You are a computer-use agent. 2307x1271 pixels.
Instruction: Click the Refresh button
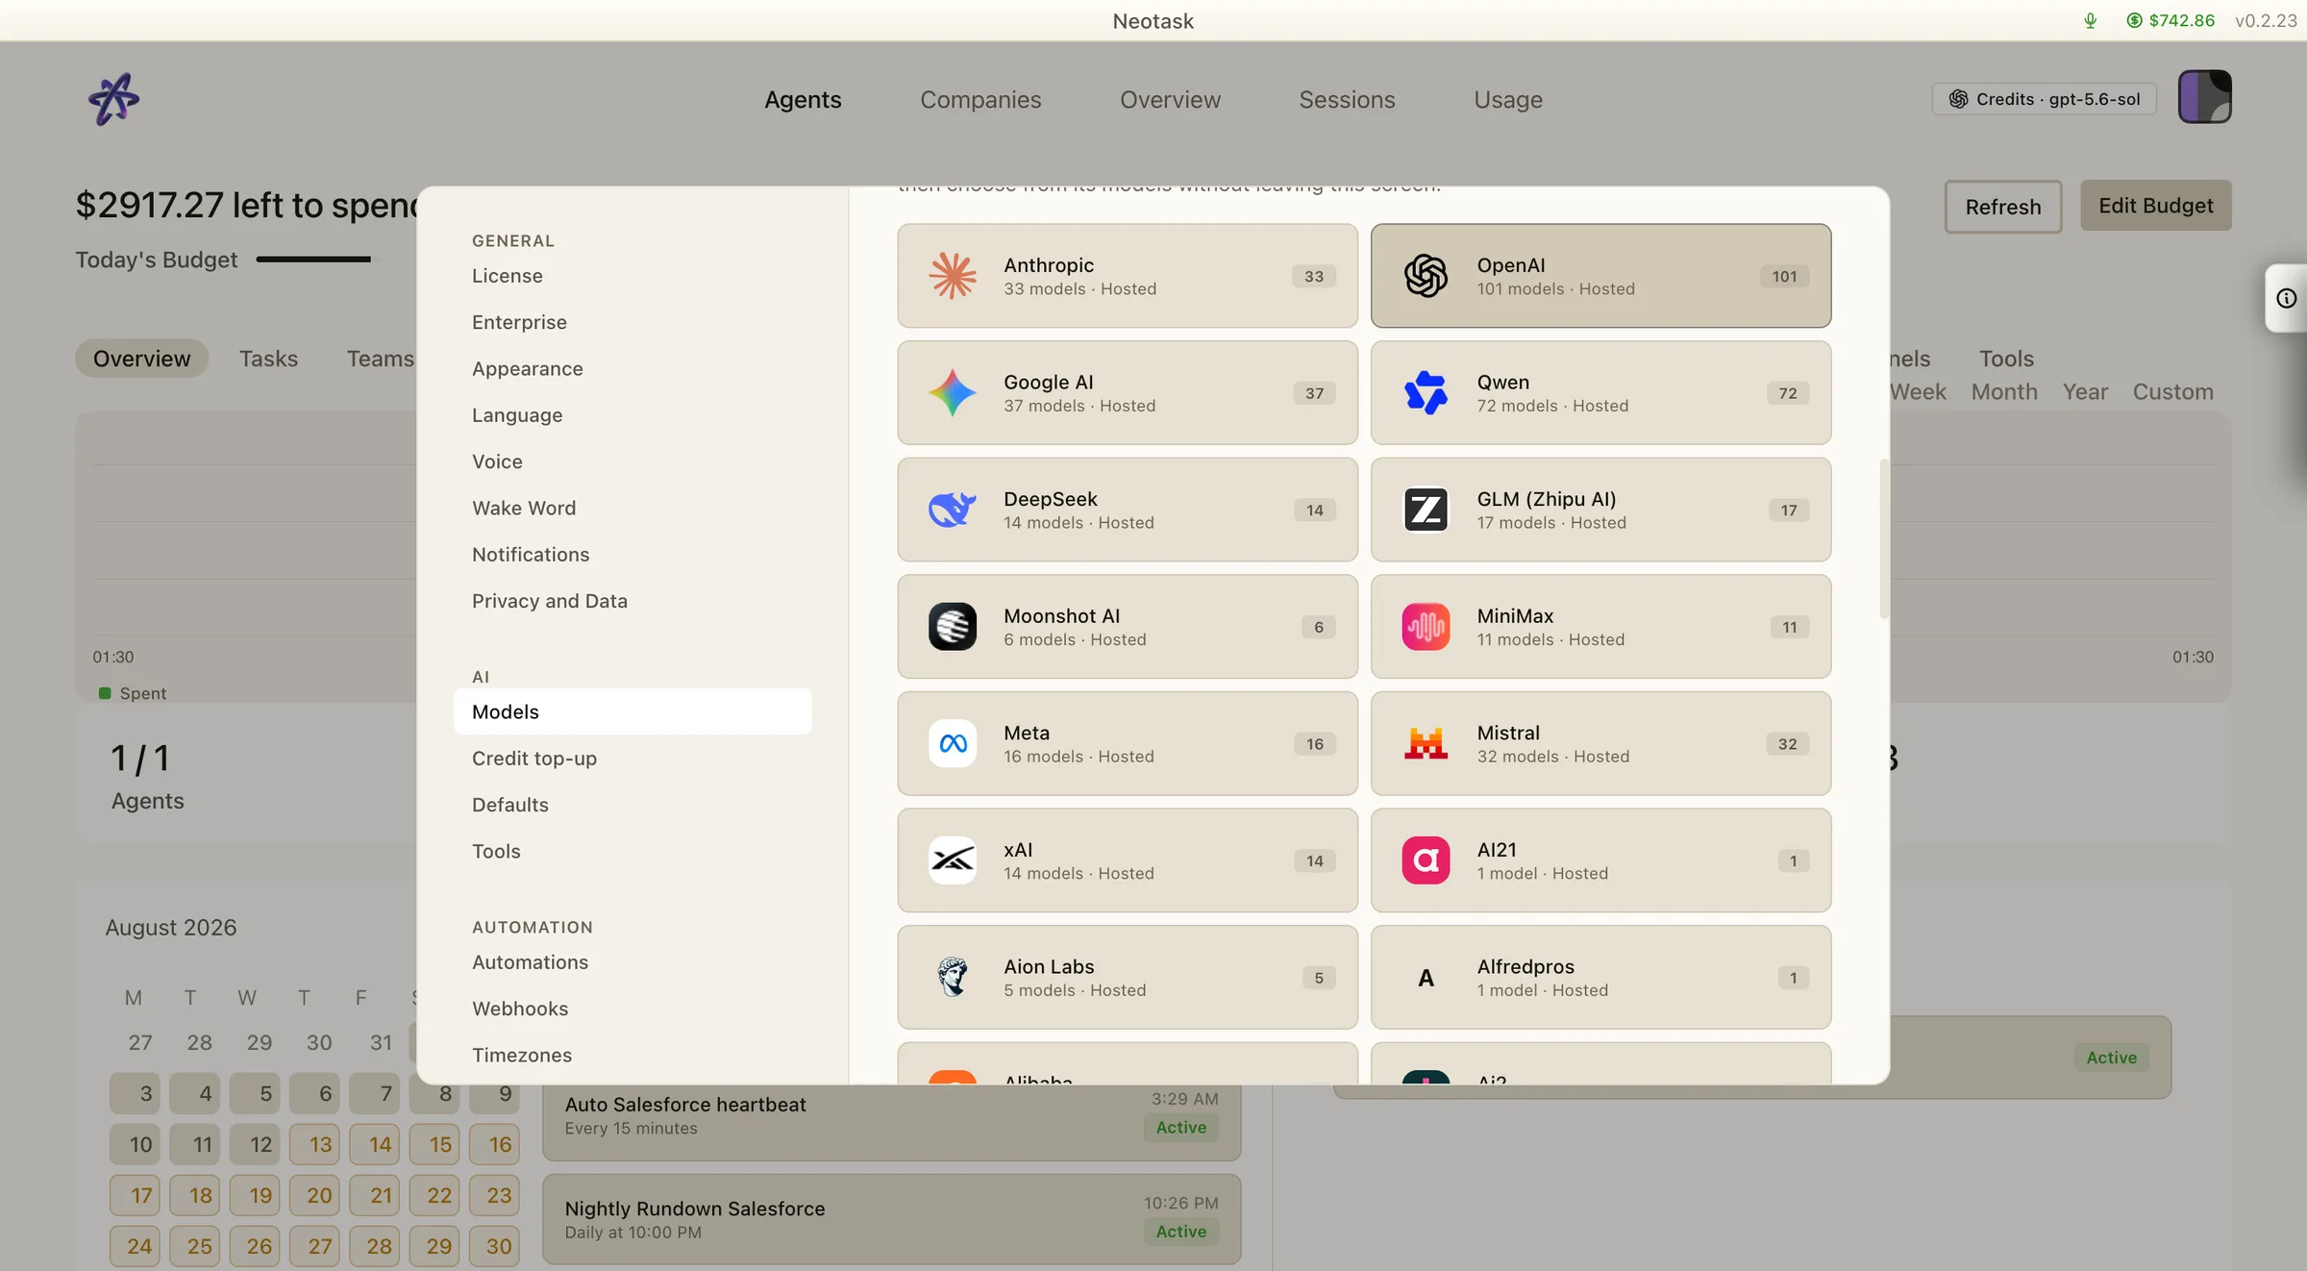tap(2003, 206)
